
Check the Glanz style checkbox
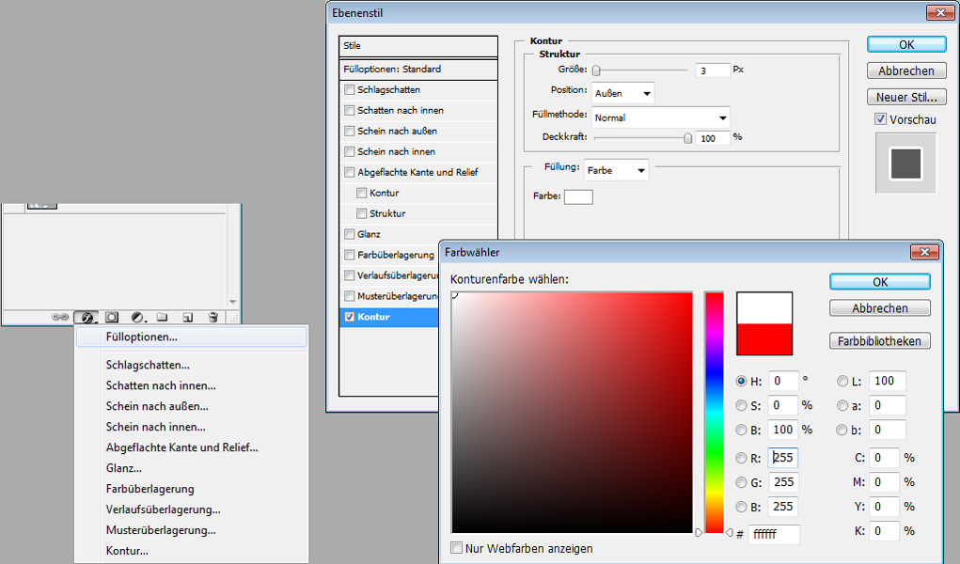[x=350, y=234]
